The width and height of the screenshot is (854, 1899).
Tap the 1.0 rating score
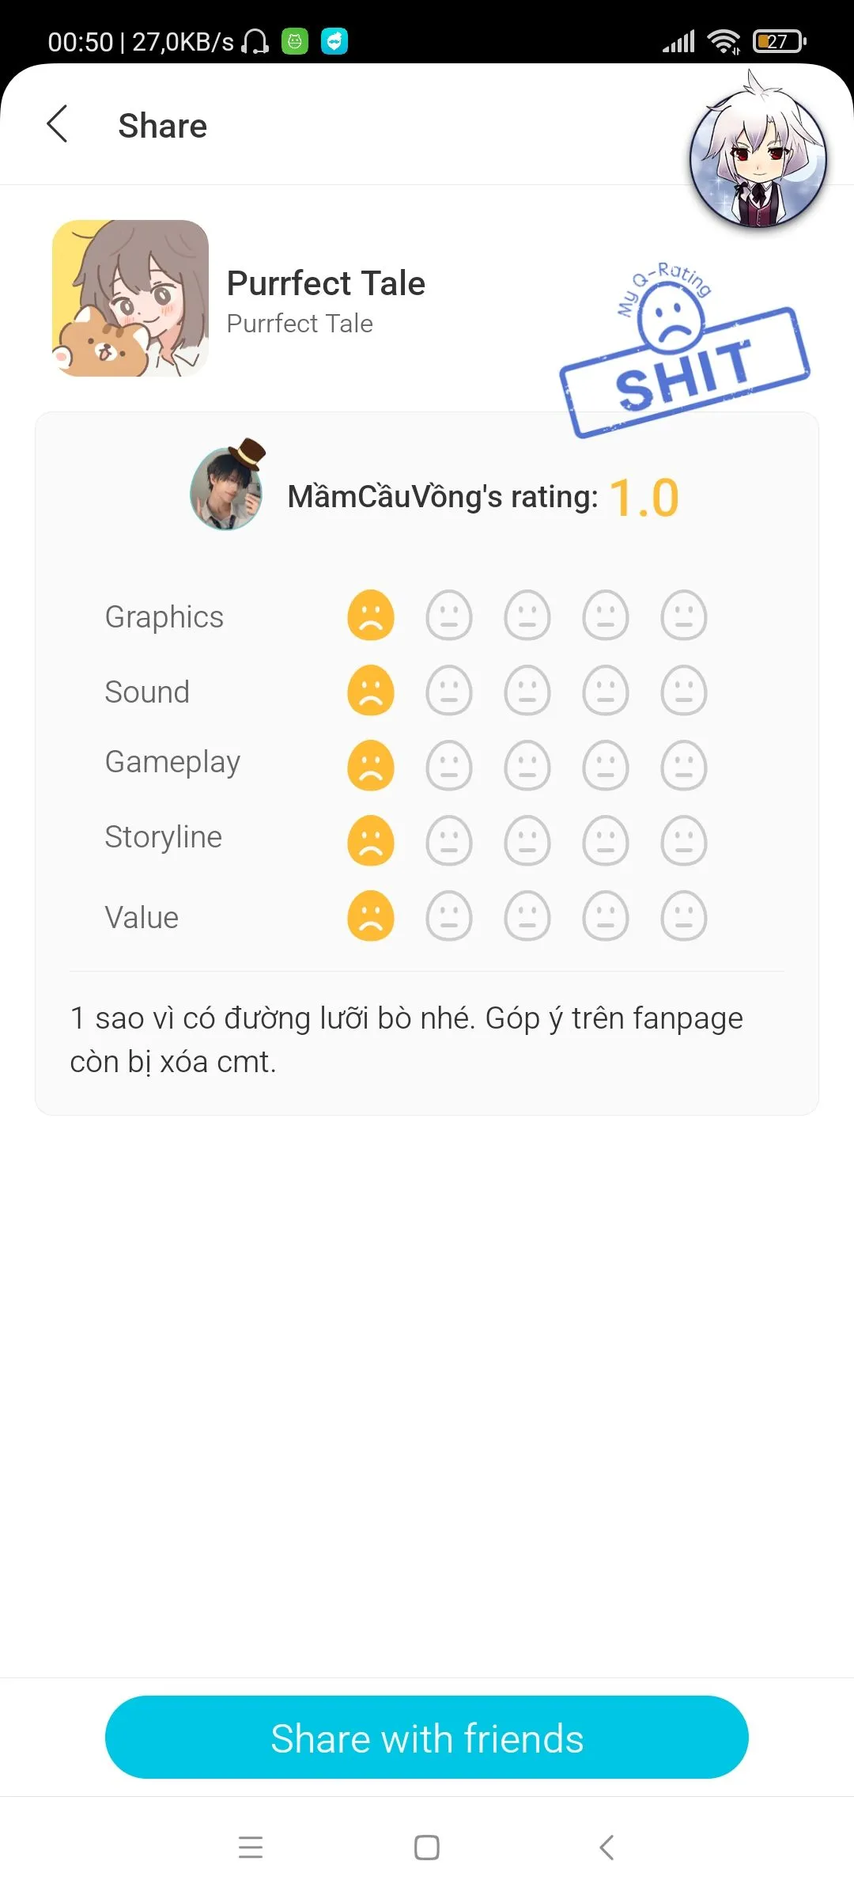tap(644, 498)
